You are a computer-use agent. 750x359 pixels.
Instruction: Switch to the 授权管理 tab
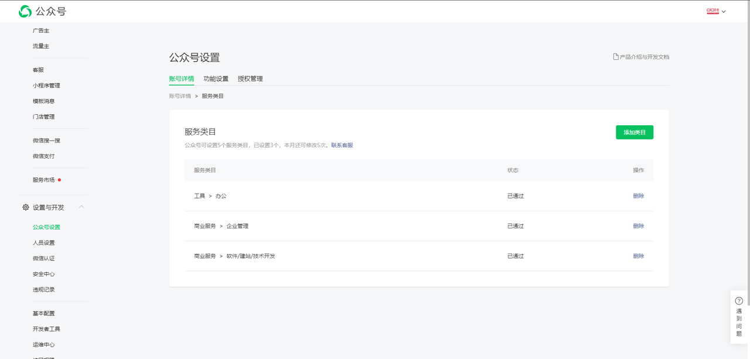250,78
